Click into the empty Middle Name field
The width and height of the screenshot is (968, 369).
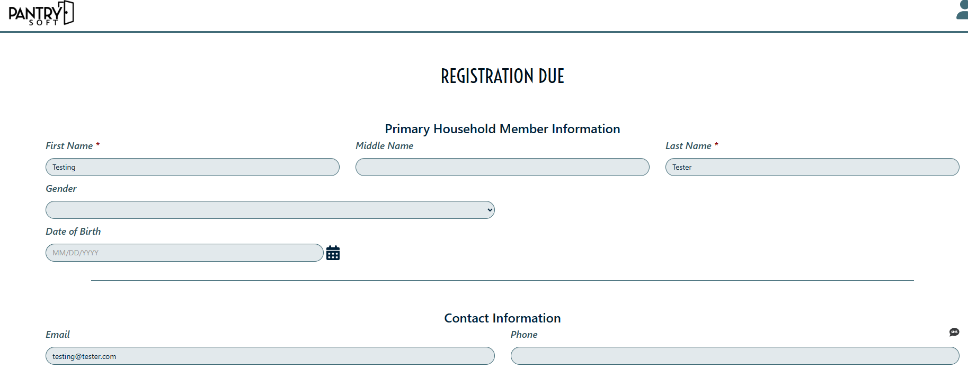502,167
